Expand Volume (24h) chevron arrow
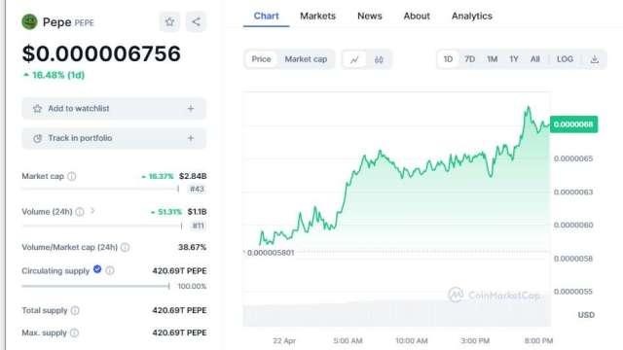 tap(92, 211)
